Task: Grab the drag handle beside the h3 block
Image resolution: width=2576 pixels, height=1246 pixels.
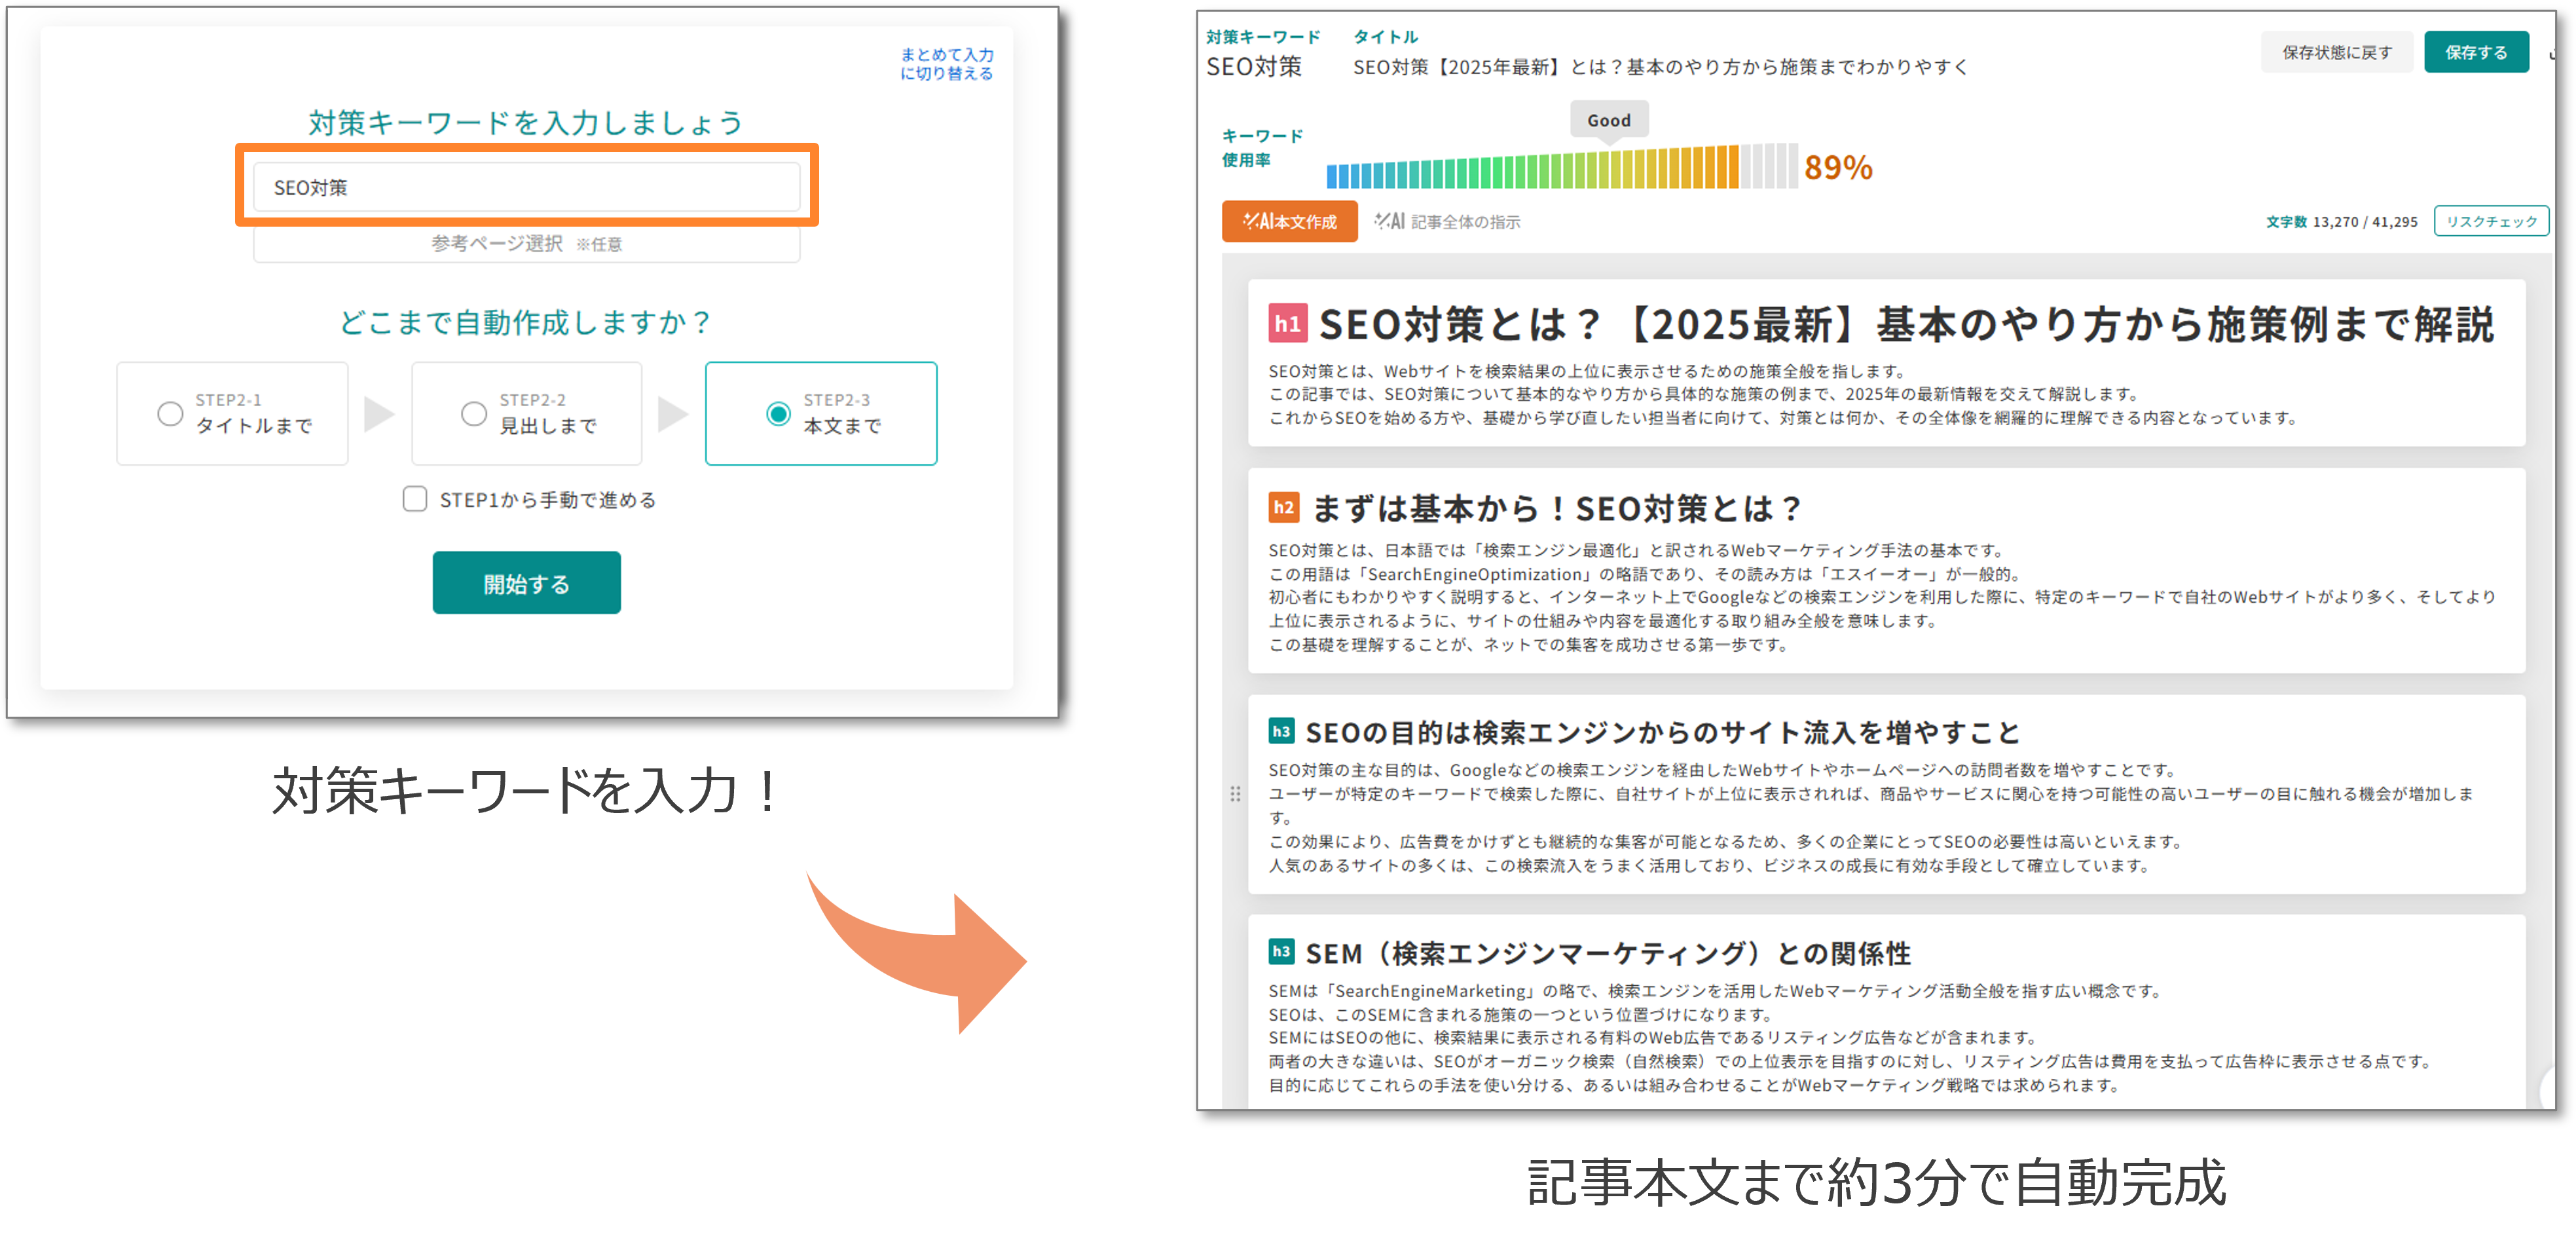Action: point(1235,793)
